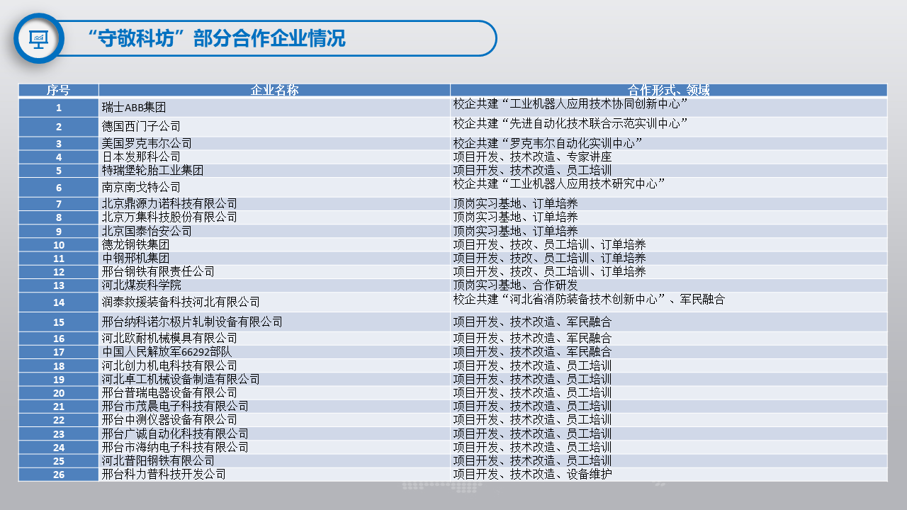The height and width of the screenshot is (510, 907).
Task: Click the 企业名称 column header
Action: 274,90
